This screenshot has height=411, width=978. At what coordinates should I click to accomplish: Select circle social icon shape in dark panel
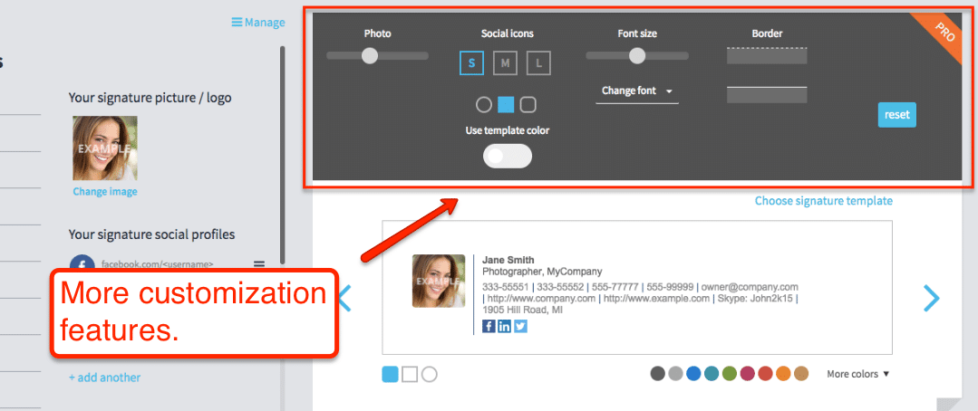[484, 105]
